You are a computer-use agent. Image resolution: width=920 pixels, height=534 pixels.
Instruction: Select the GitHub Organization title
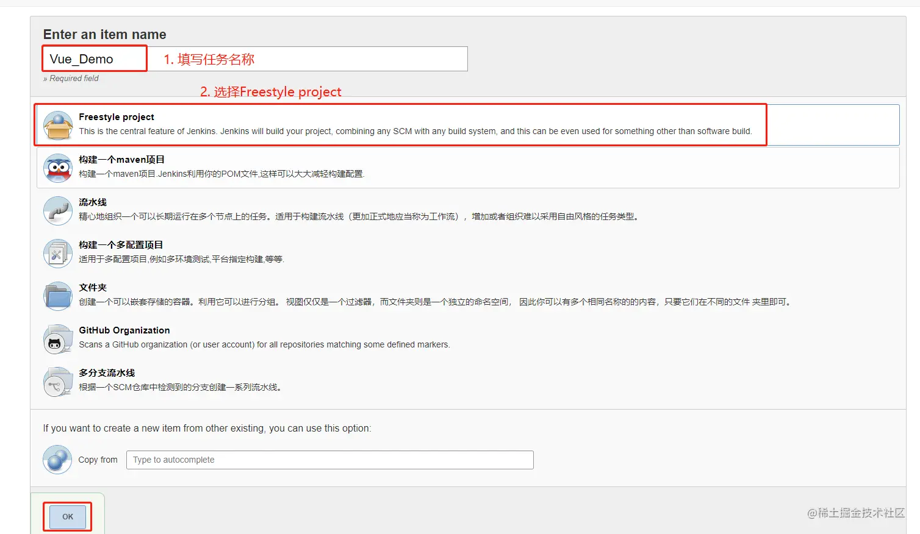(124, 330)
